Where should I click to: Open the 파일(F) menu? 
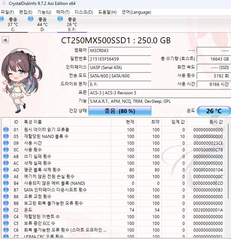(x=7, y=12)
